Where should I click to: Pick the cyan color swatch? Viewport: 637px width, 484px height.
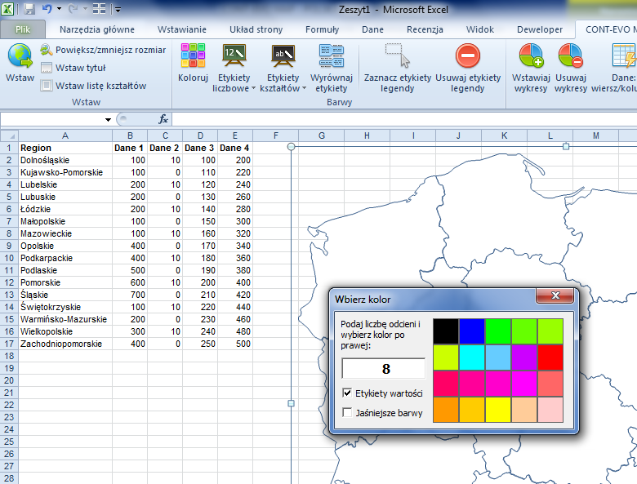(472, 357)
